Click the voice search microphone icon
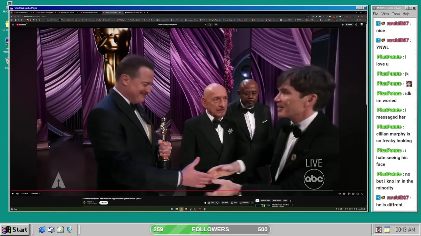Screen dimensions: 421x236 [x=216, y=25]
